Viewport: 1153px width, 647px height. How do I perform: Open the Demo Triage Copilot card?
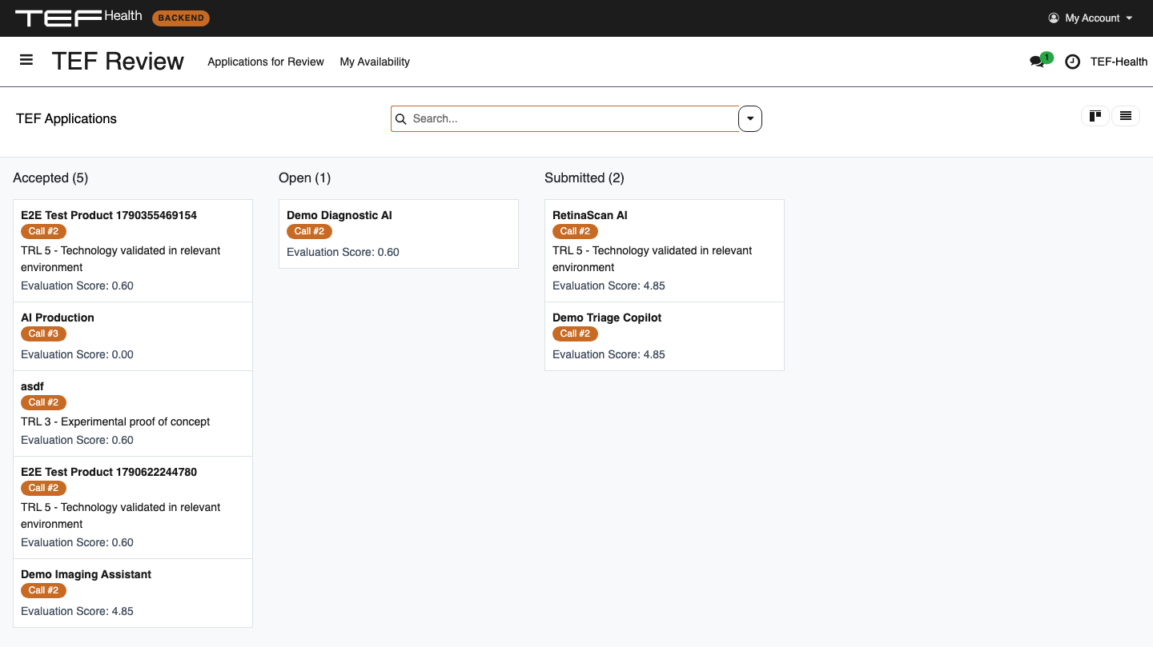point(665,336)
